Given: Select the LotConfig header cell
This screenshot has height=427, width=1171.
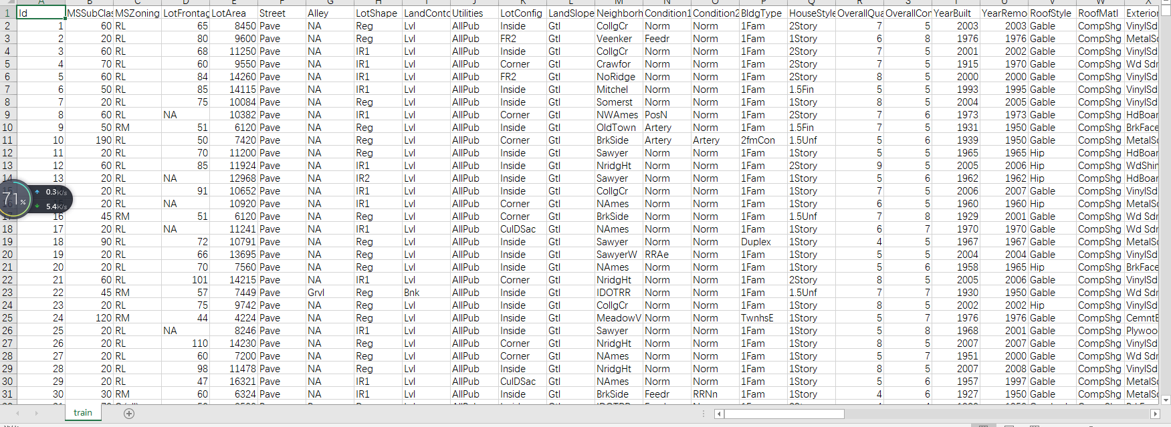Looking at the screenshot, I should [522, 13].
